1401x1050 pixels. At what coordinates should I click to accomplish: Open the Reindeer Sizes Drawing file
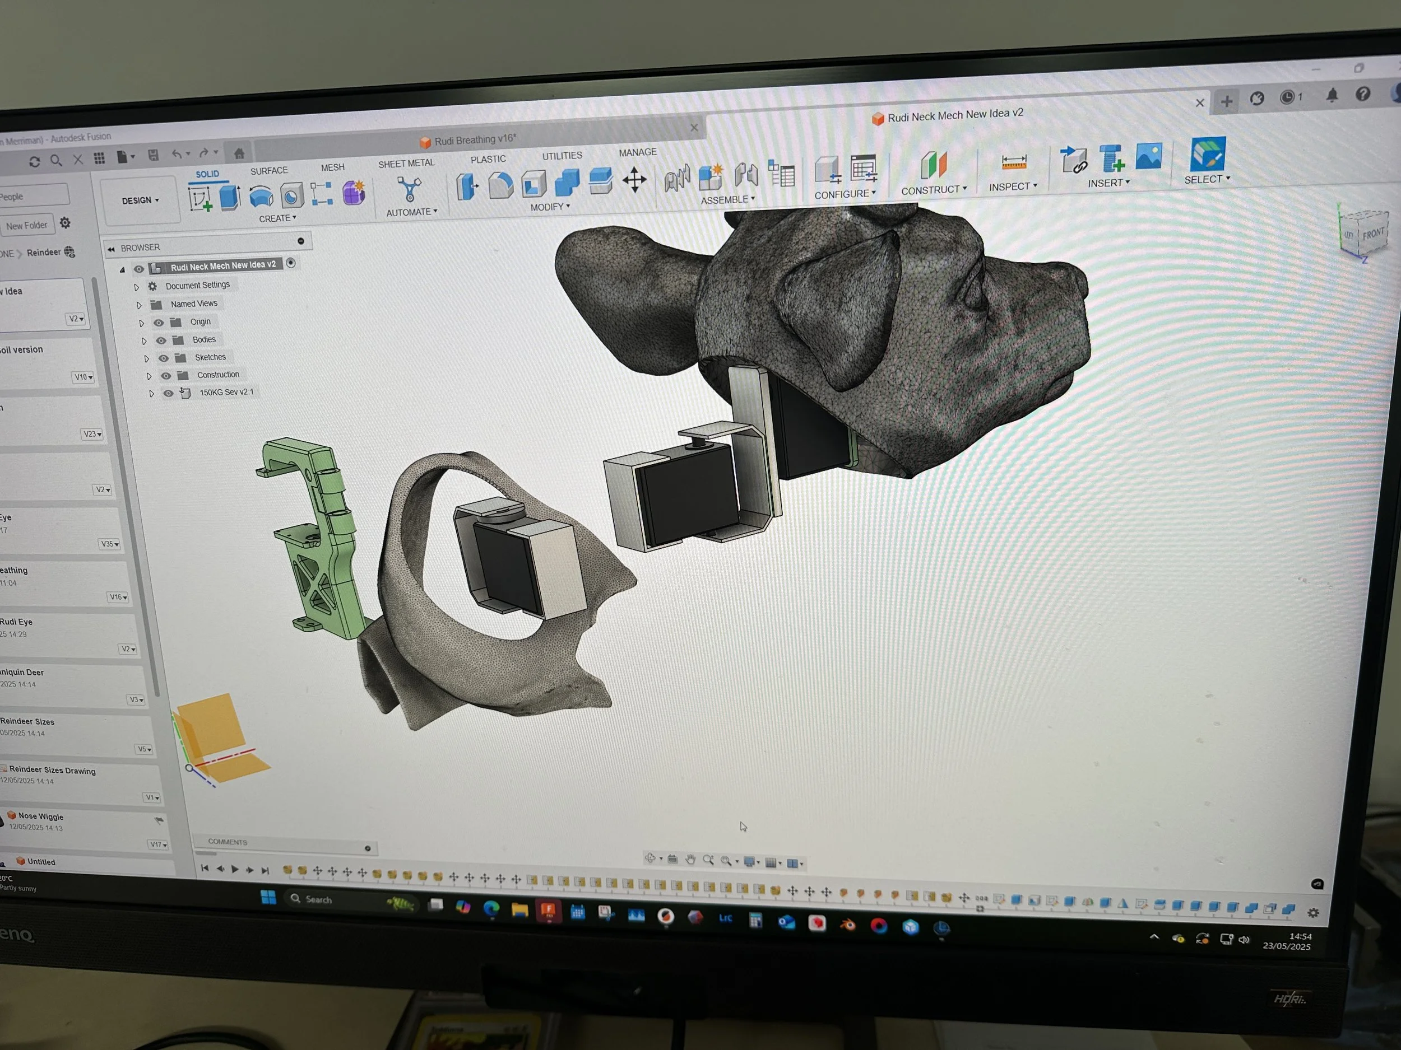coord(53,770)
